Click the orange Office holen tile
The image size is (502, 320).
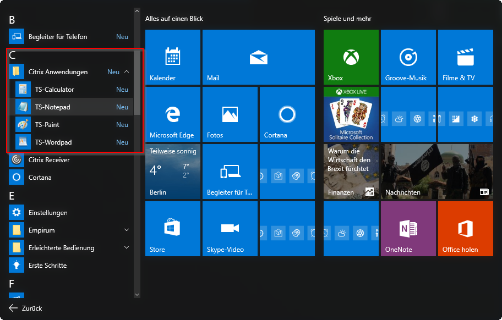pyautogui.click(x=466, y=229)
